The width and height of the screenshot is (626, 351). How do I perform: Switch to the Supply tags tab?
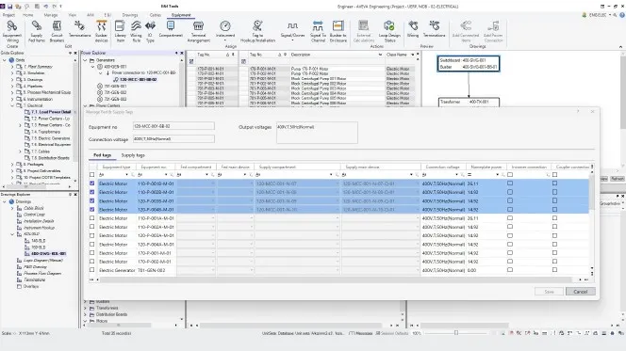[x=133, y=155]
